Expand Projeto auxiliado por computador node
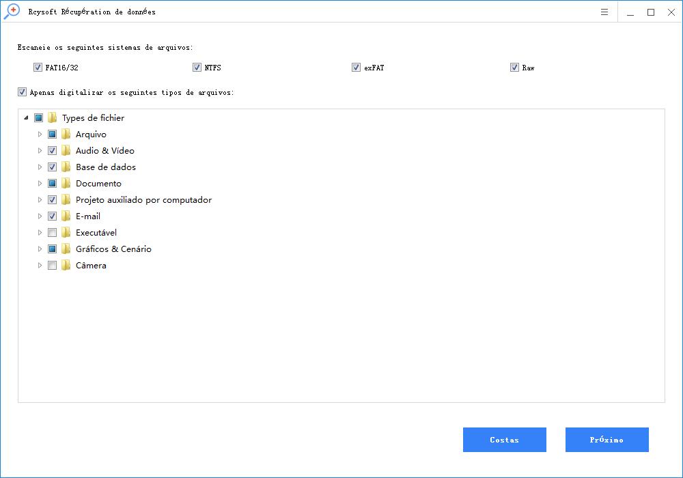683x478 pixels. (40, 200)
